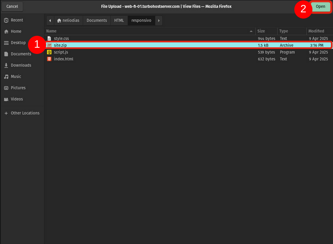Navigate back with left path arrow
This screenshot has width=333, height=244.
pyautogui.click(x=50, y=21)
